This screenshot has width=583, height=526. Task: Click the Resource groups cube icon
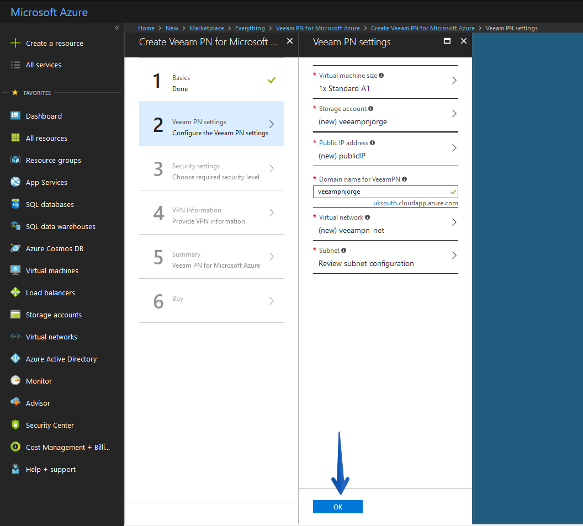pos(15,160)
